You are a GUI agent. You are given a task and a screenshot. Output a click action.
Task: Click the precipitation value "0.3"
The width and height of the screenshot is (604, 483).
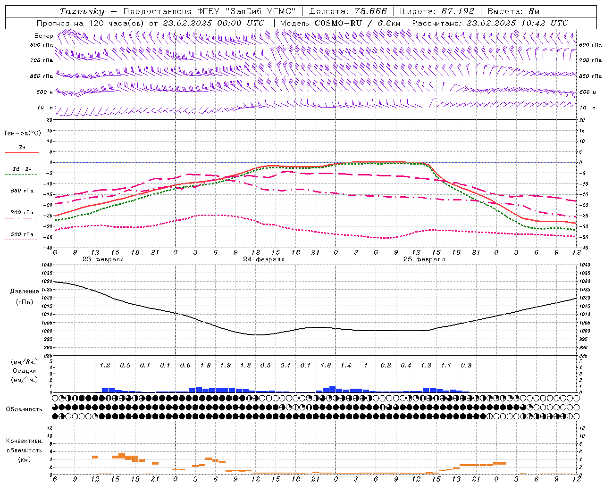[466, 366]
